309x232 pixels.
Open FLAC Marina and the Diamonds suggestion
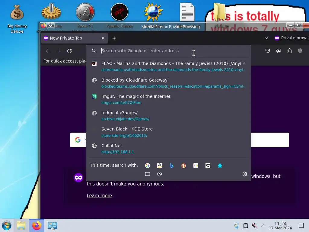click(x=168, y=66)
